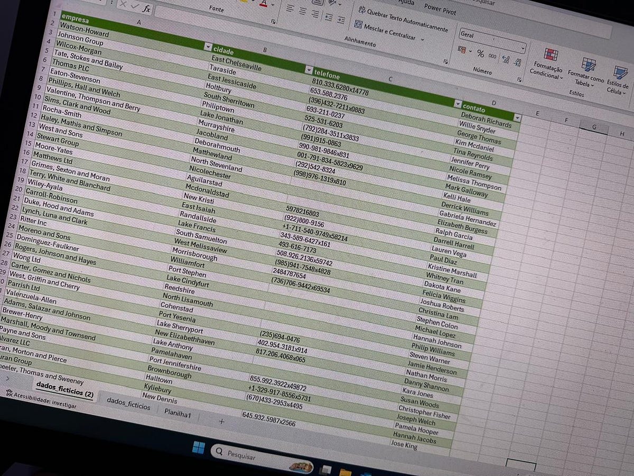Switch to the dados_ficticios sheet tab

pyautogui.click(x=129, y=404)
